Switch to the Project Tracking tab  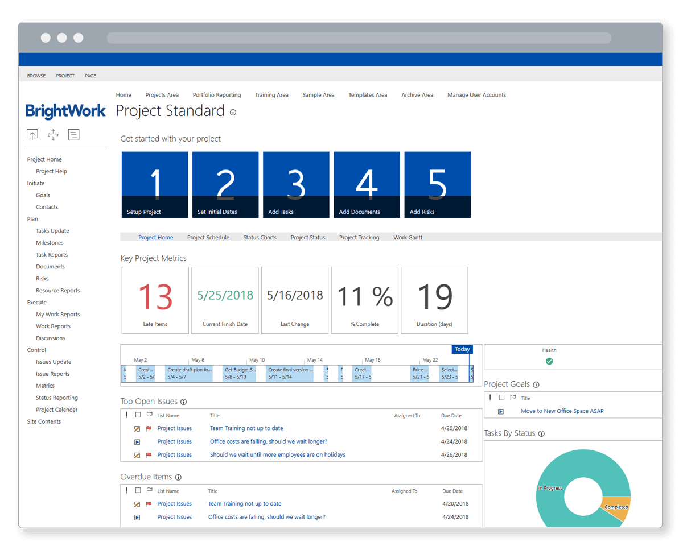[359, 238]
